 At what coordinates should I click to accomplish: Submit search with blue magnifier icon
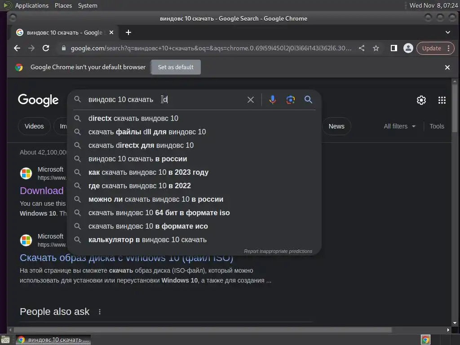pyautogui.click(x=308, y=100)
